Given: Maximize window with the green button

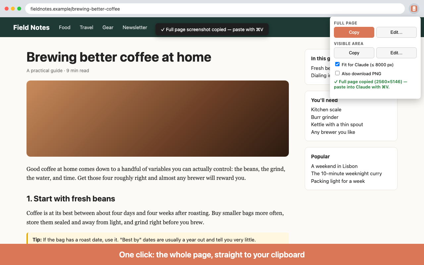Looking at the screenshot, I should coord(19,9).
